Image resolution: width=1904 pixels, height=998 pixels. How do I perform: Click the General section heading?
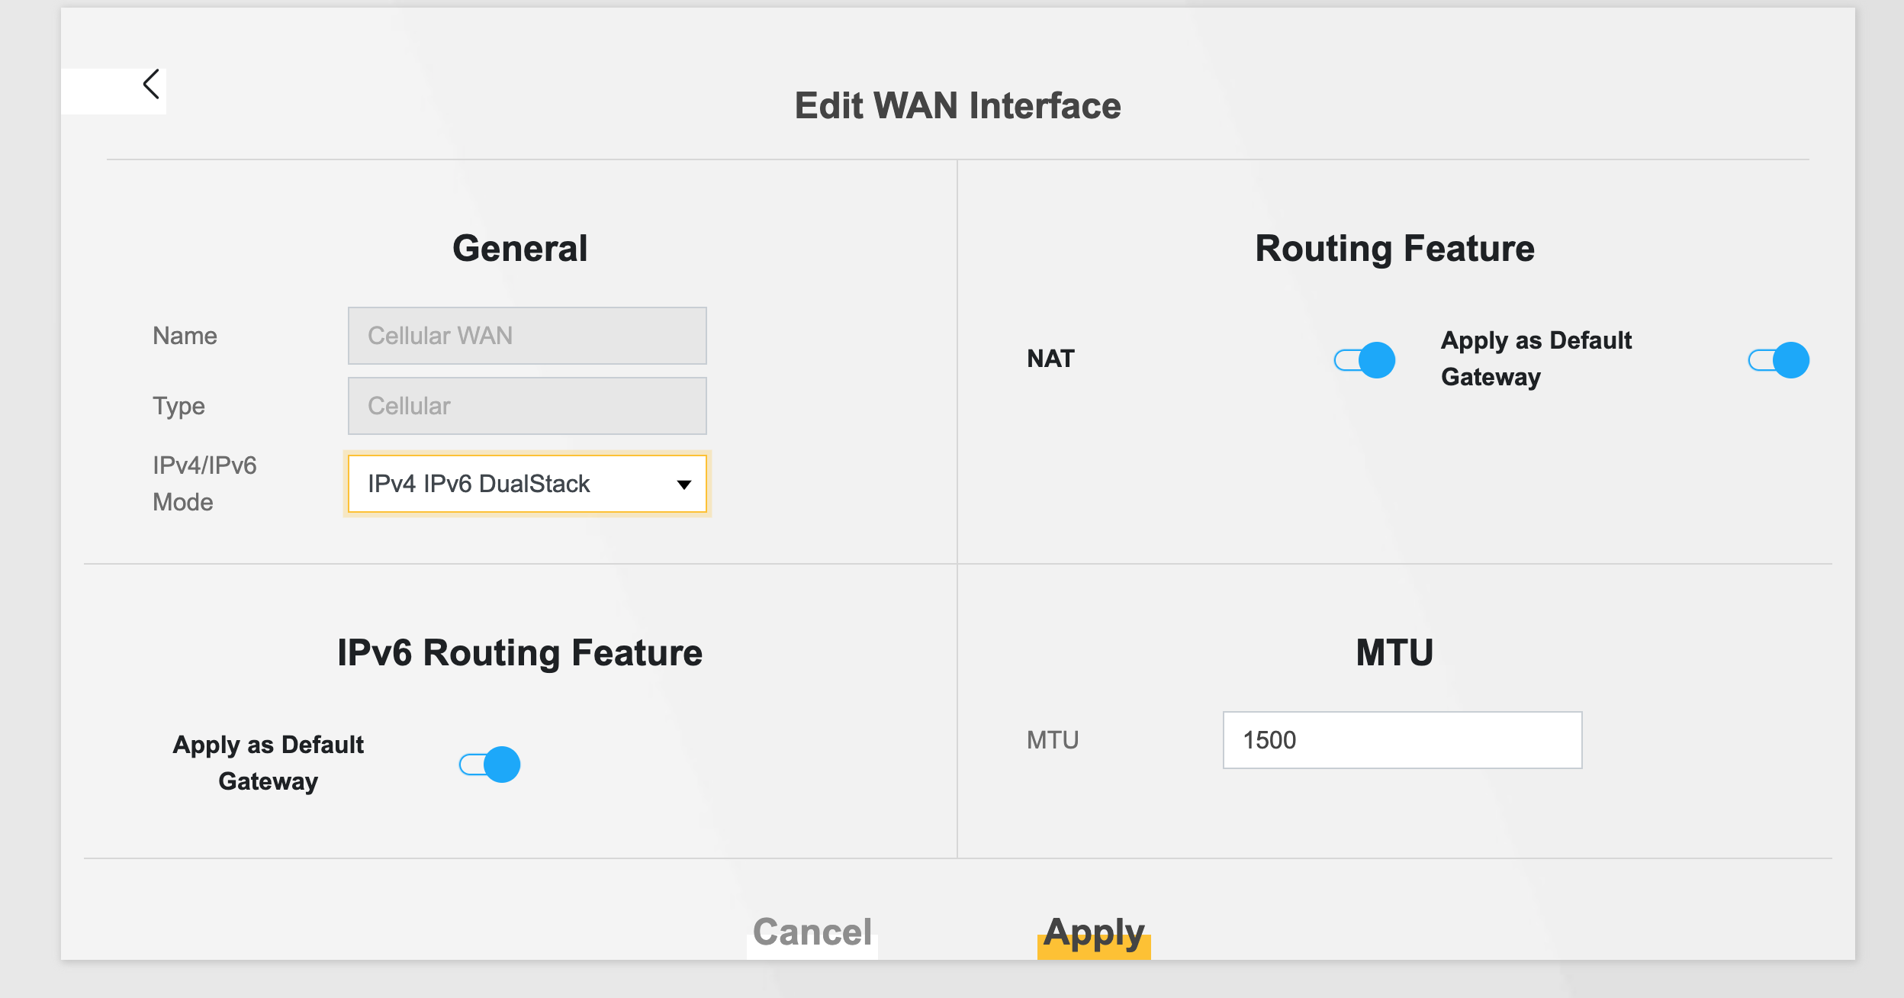click(x=520, y=249)
